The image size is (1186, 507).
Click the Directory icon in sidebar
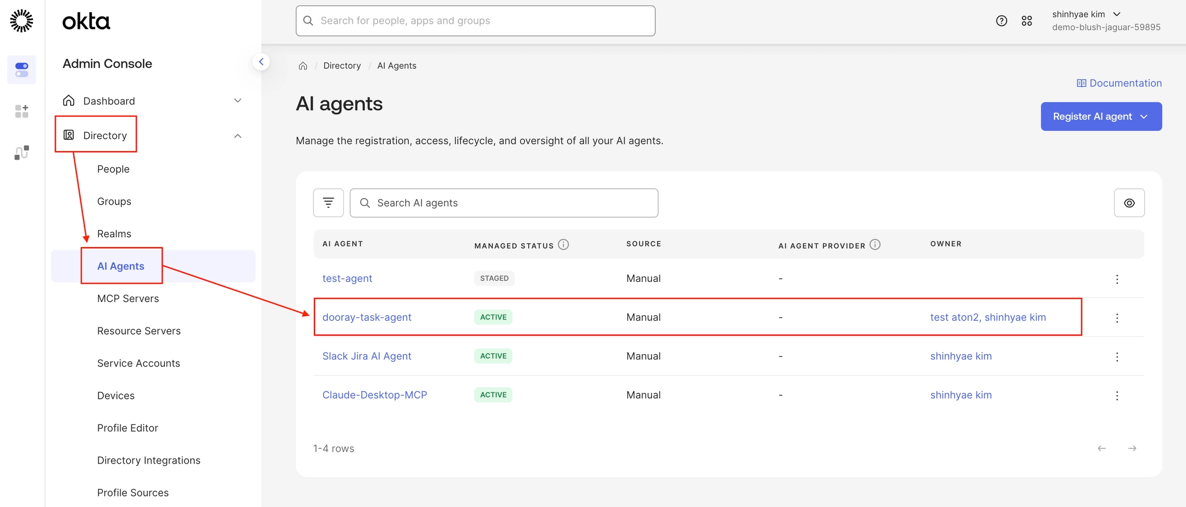[69, 135]
